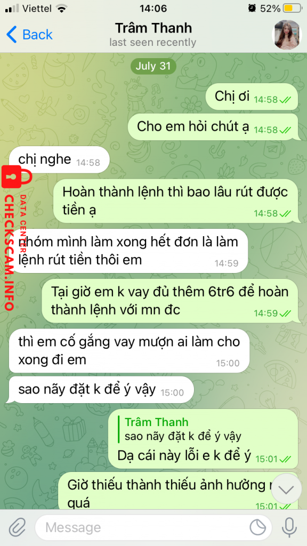This screenshot has height=546, width=307.
Task: Tap the paperclip attachment icon
Action: [18, 527]
